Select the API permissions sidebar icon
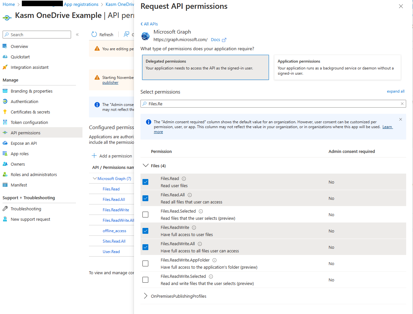The width and height of the screenshot is (413, 314). (x=6, y=132)
